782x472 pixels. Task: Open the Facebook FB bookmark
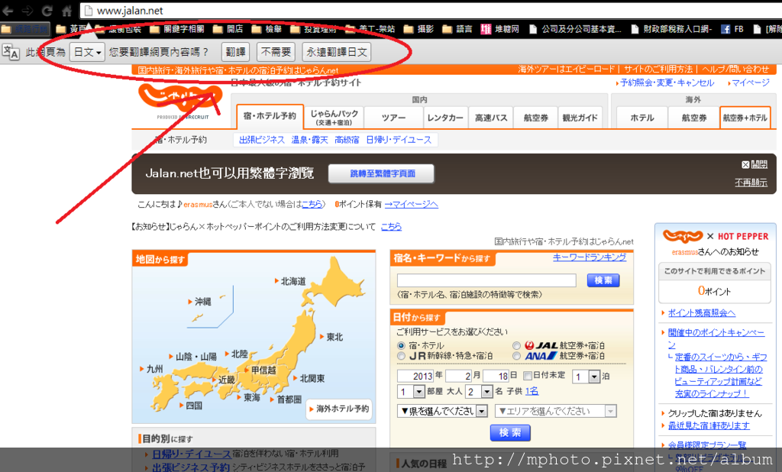tap(732, 29)
